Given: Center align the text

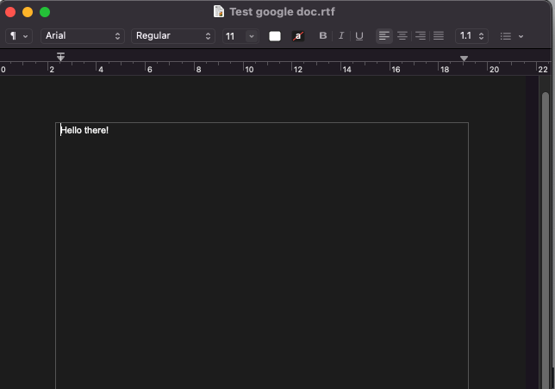Looking at the screenshot, I should pos(402,35).
